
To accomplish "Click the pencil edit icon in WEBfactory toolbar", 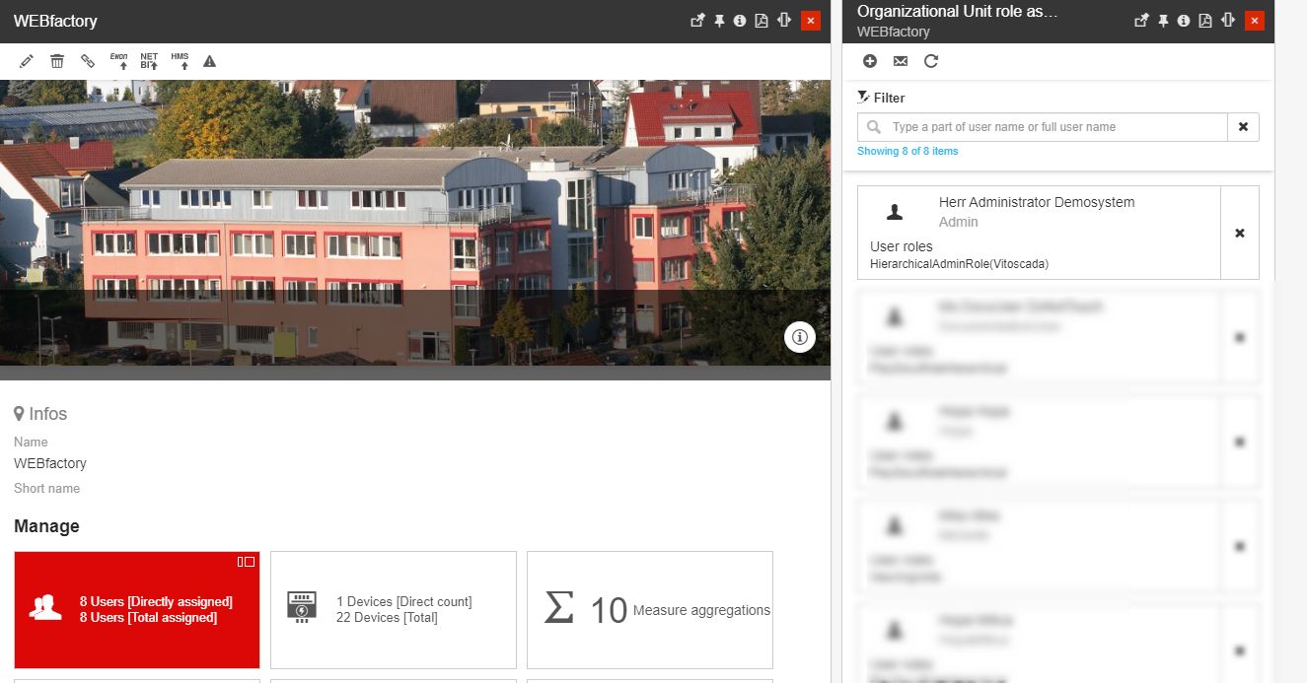I will pyautogui.click(x=27, y=61).
